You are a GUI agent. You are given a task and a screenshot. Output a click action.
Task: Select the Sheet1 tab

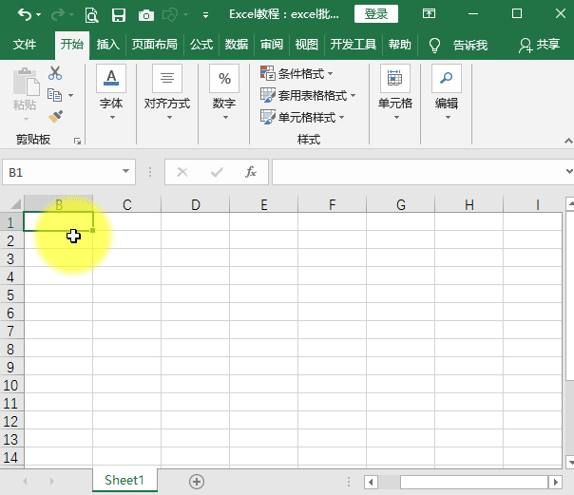[124, 480]
